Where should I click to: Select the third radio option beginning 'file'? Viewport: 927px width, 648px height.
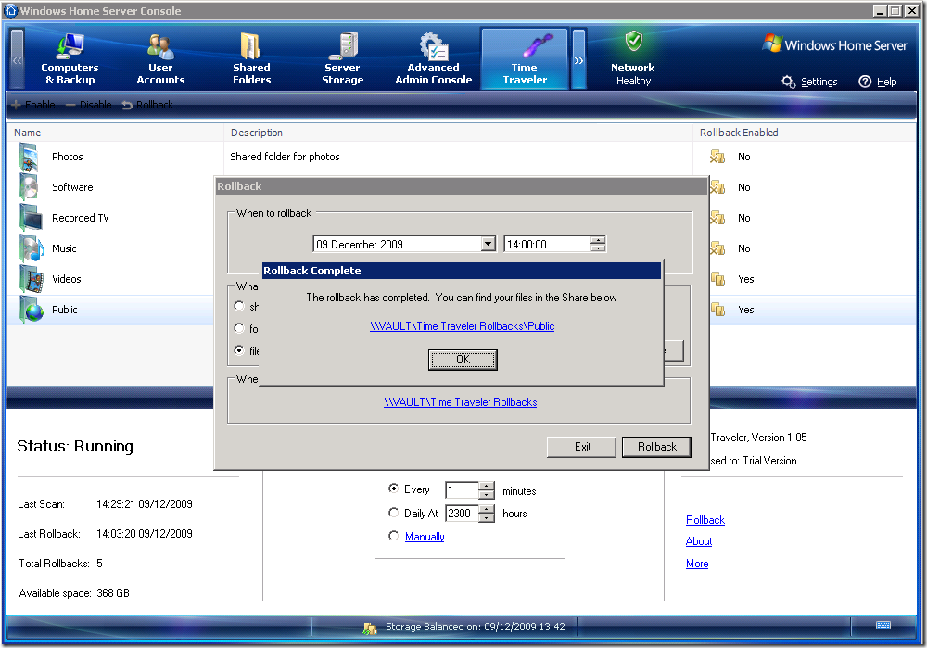click(x=239, y=350)
